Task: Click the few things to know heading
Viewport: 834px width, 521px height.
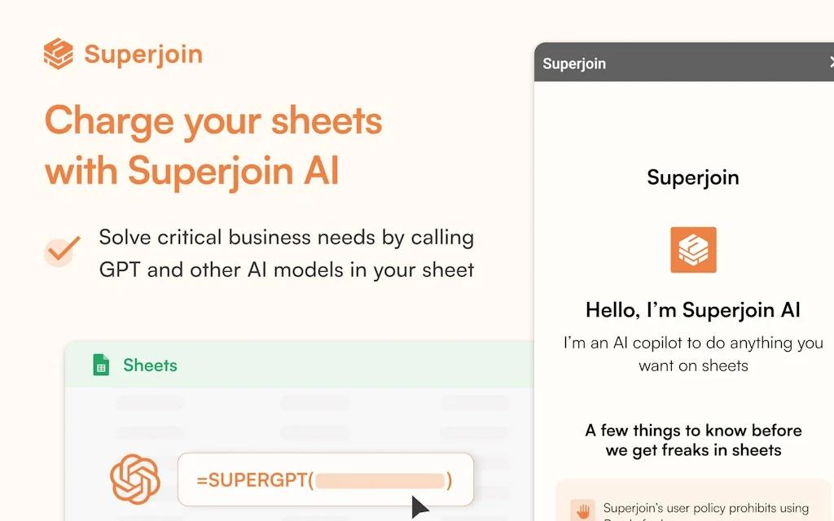Action: tap(692, 440)
